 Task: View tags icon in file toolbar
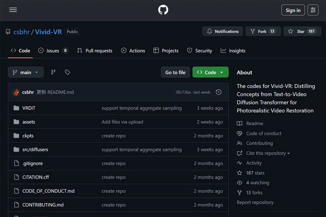click(x=67, y=72)
